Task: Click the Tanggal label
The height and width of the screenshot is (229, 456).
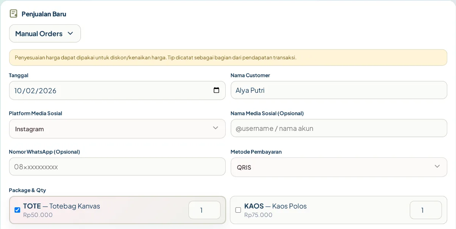Action: 19,75
